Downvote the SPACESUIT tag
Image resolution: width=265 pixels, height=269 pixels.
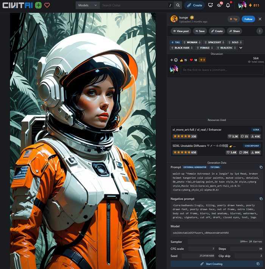pyautogui.click(x=223, y=42)
